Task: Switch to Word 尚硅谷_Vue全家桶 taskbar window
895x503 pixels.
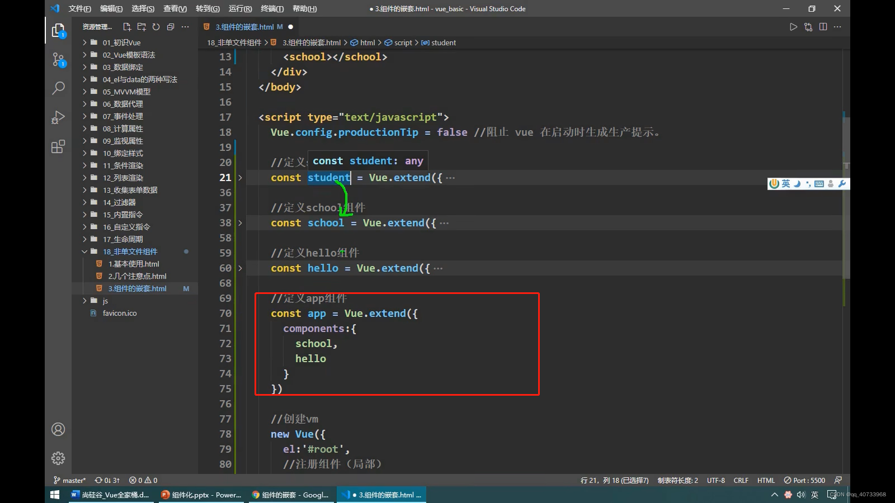Action: coord(111,495)
